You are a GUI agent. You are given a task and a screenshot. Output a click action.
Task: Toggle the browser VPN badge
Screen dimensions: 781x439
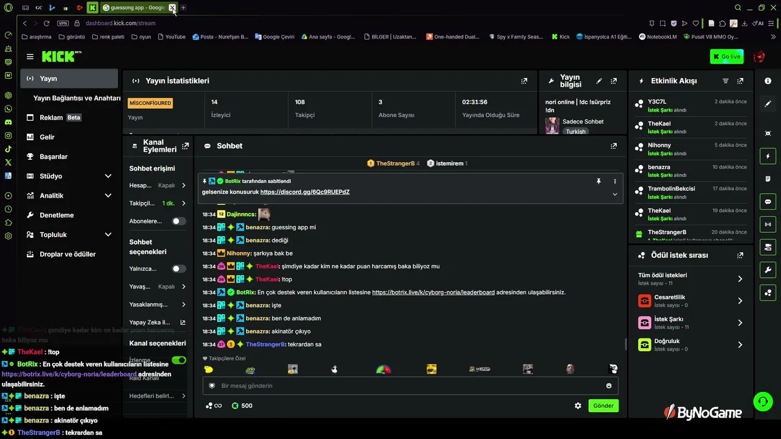[63, 23]
